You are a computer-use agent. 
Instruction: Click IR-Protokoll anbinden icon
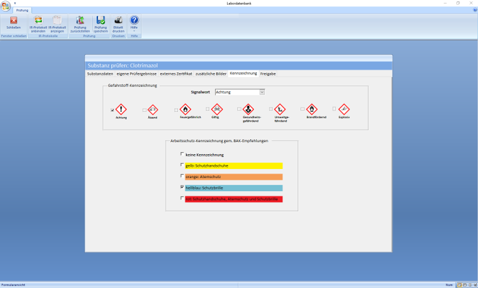pos(38,21)
